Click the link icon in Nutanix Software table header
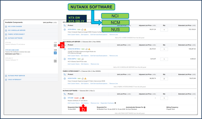 (65, 94)
